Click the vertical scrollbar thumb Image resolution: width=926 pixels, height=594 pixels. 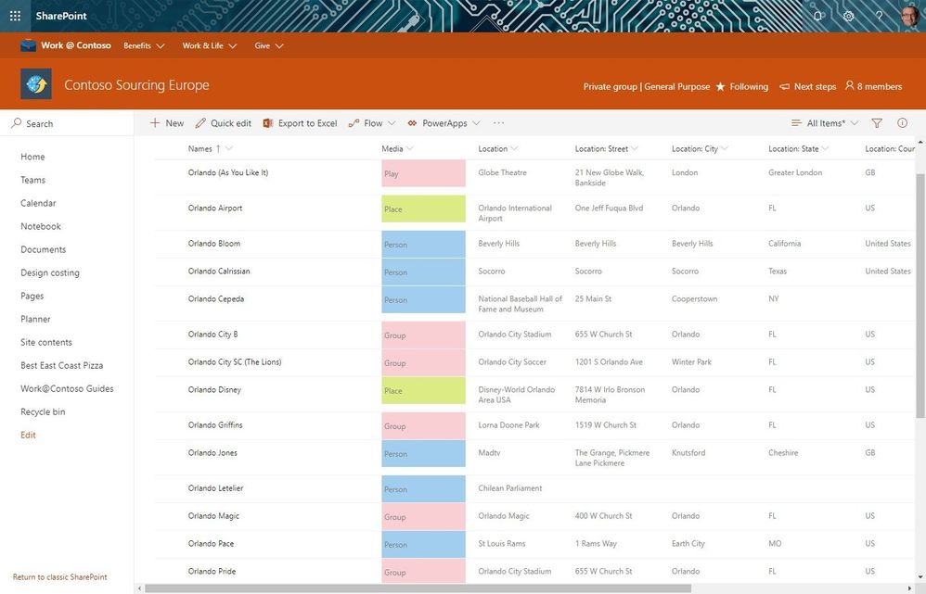point(920,297)
